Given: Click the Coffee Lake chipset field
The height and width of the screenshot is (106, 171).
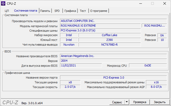Looking at the screenshot, I should (x=109, y=35).
